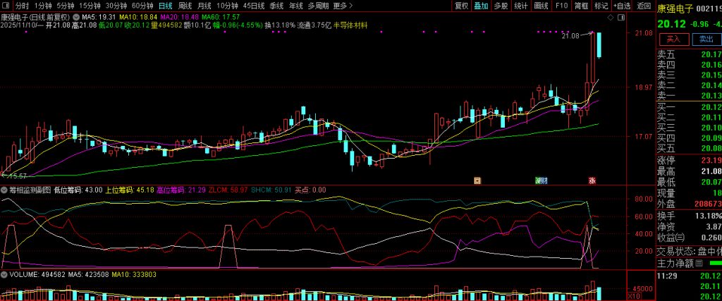Open dropdown next to 康强电子 chart title

click(x=75, y=16)
